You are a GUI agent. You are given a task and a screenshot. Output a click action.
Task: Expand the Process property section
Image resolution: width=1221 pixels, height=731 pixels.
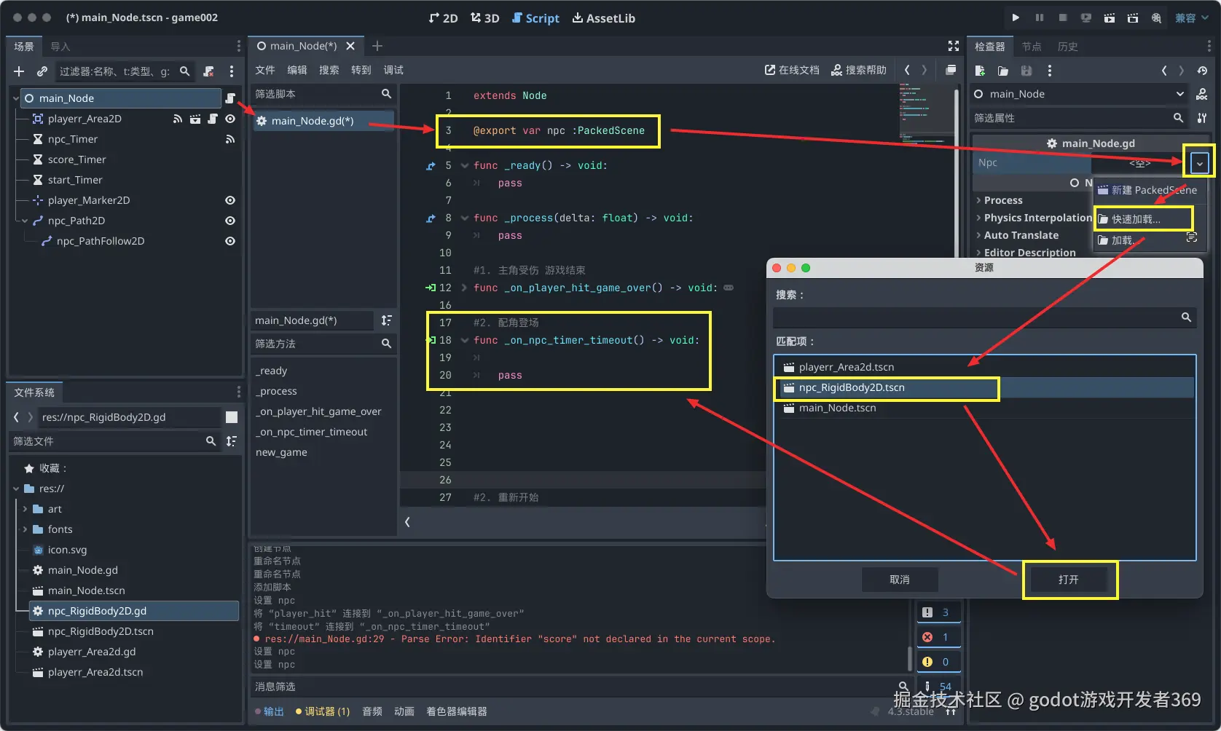(1003, 200)
